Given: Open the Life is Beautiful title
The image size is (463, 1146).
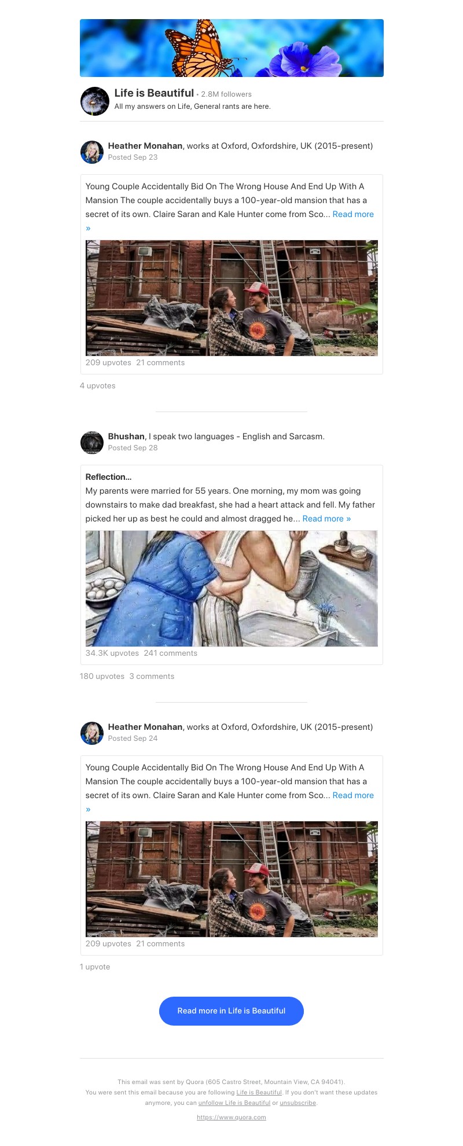Looking at the screenshot, I should pyautogui.click(x=154, y=93).
